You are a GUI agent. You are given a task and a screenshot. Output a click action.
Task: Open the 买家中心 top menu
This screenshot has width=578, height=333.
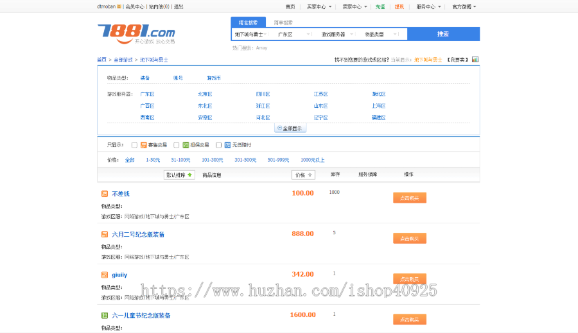pyautogui.click(x=319, y=6)
